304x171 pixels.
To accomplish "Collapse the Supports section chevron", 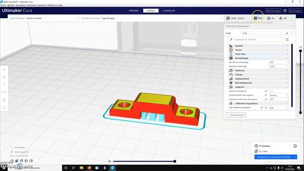I will (287, 87).
